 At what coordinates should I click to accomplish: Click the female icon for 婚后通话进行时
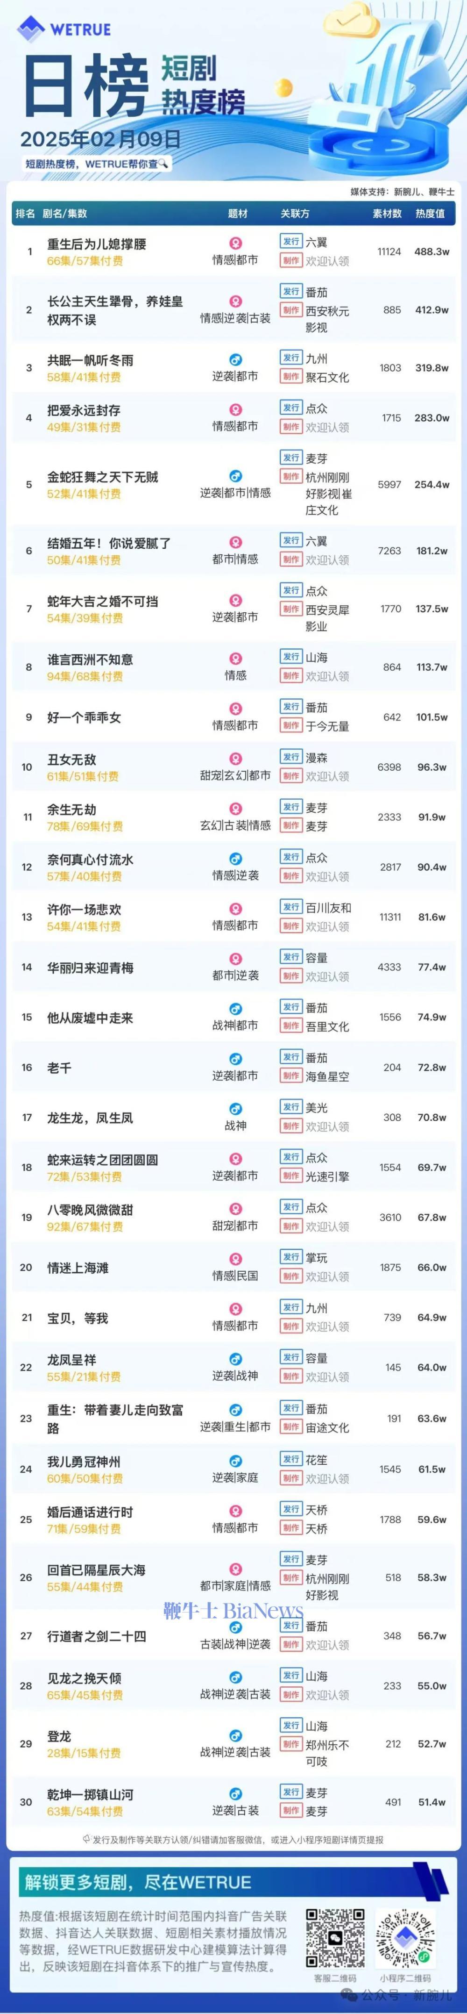point(235,1511)
